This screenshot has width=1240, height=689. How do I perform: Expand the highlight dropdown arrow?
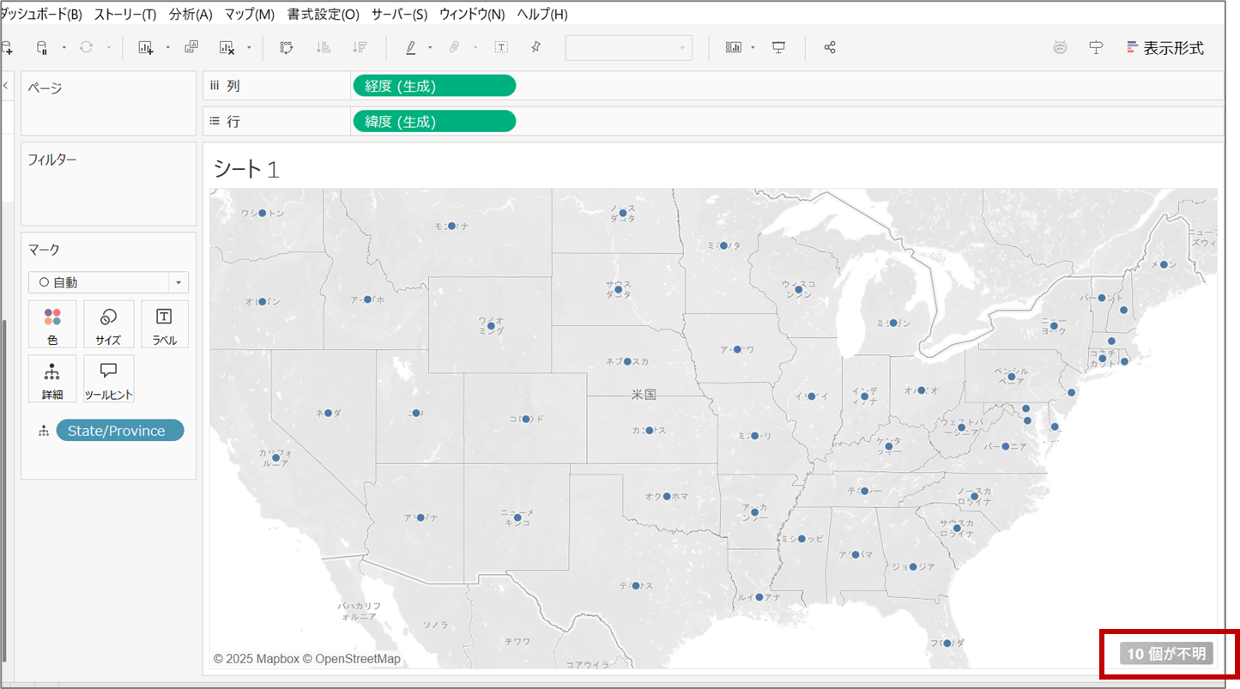430,48
